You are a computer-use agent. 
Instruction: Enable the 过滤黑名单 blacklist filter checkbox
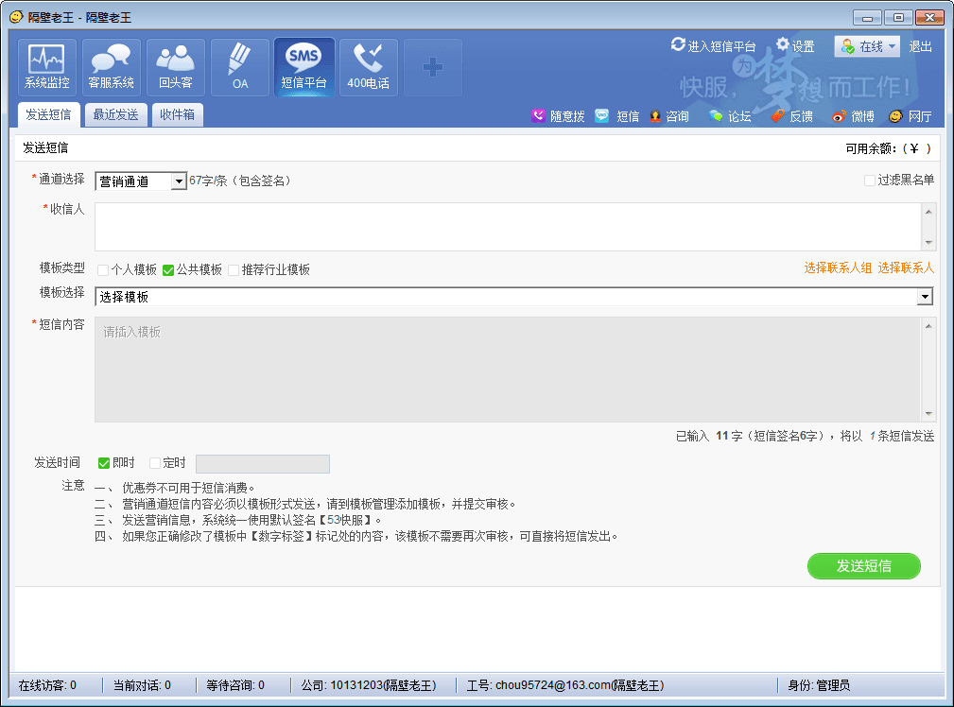[x=870, y=181]
